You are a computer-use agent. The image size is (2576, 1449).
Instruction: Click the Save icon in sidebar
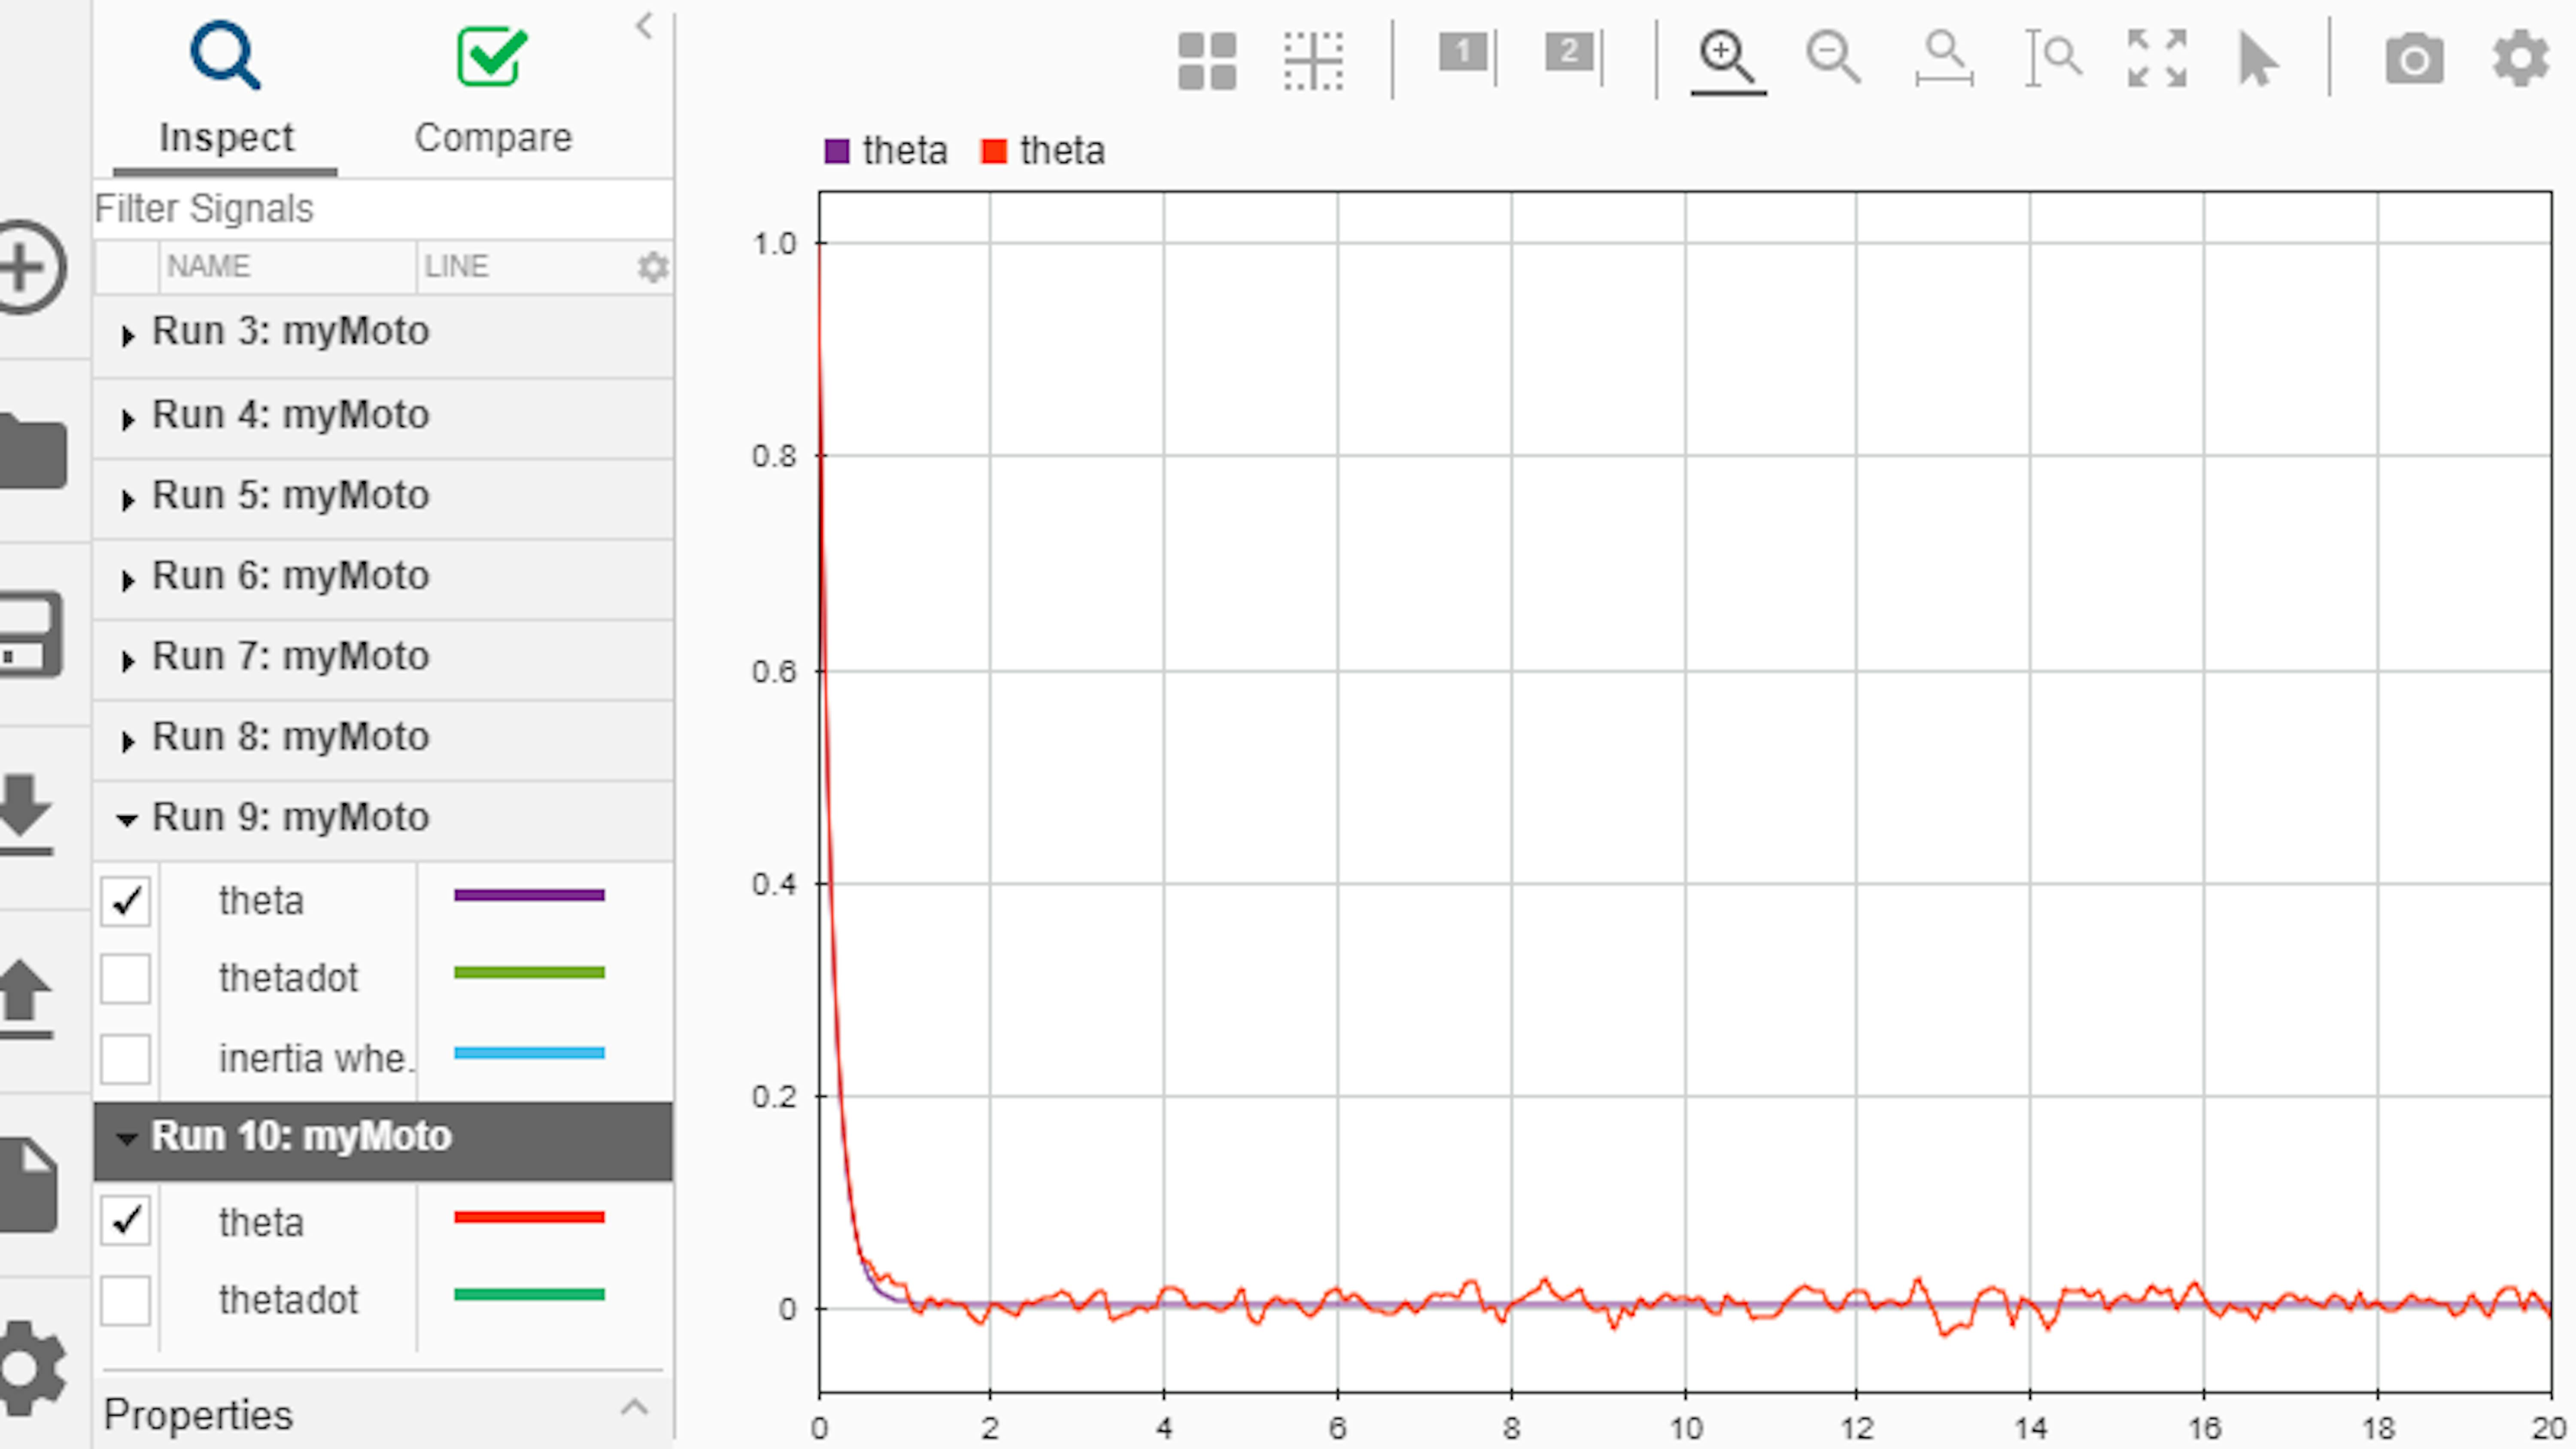[30, 634]
